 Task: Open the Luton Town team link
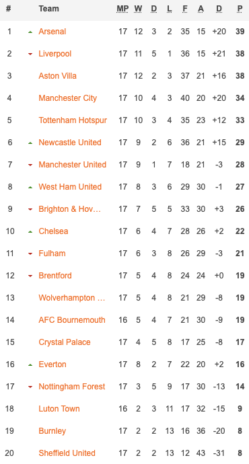click(x=59, y=409)
